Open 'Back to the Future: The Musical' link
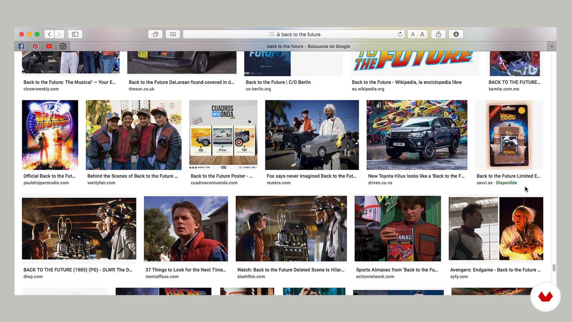 [69, 82]
